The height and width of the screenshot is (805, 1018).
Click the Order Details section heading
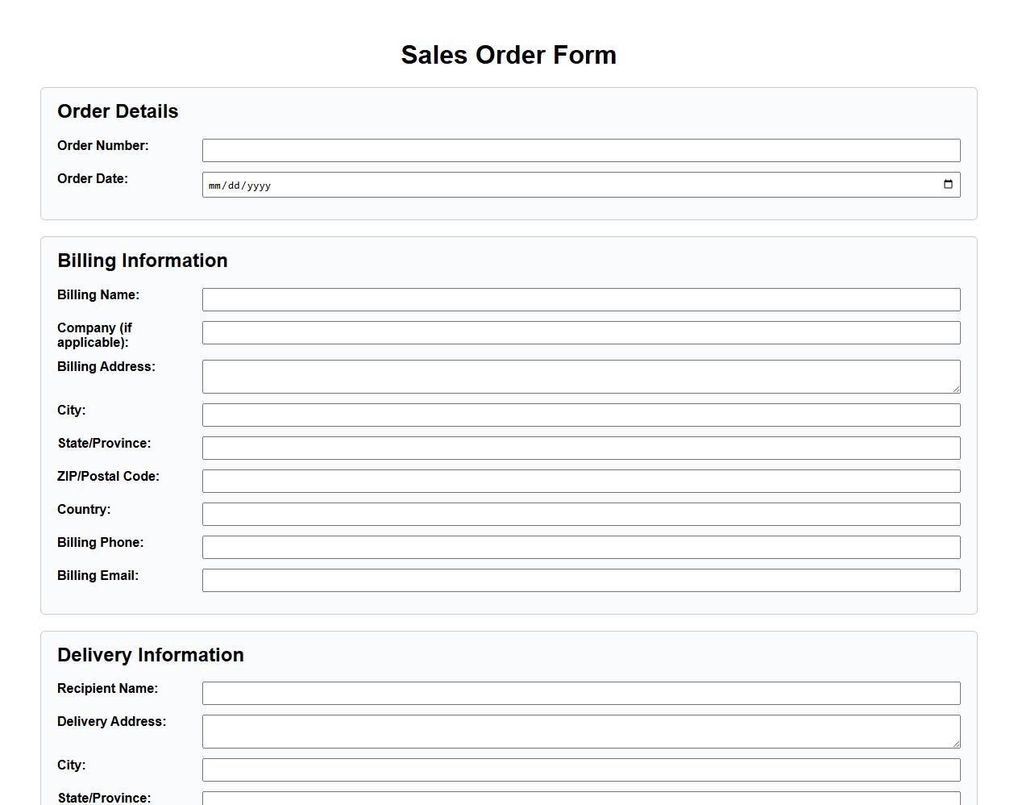pyautogui.click(x=118, y=111)
